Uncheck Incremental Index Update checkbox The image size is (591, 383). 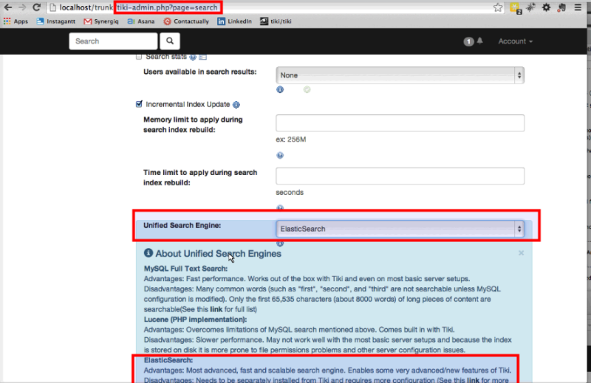(x=139, y=104)
